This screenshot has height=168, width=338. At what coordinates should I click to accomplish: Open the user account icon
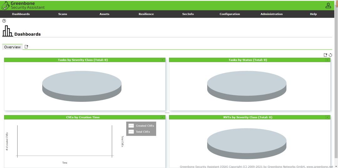tap(328, 6)
